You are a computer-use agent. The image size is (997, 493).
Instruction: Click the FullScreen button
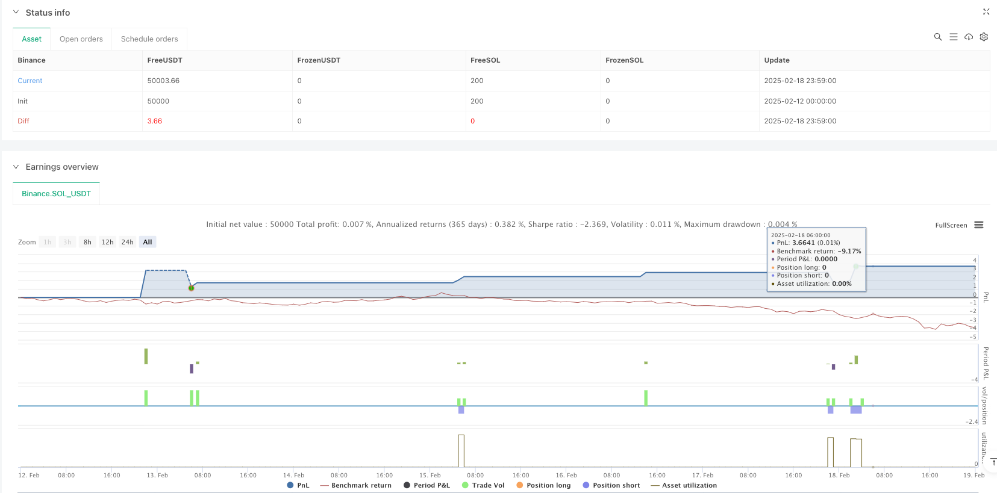(x=951, y=225)
